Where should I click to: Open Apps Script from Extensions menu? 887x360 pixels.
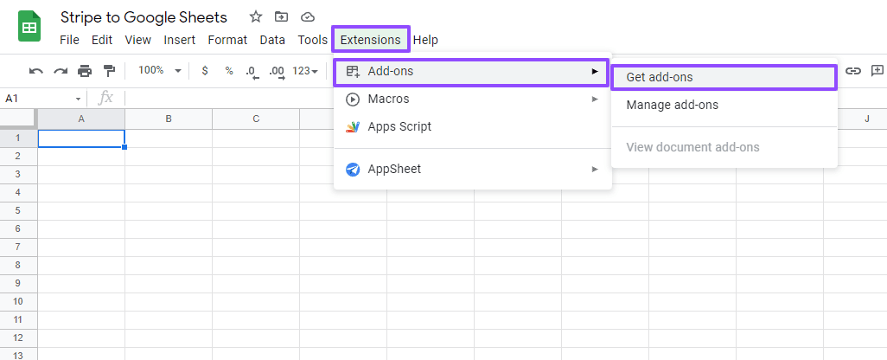(x=399, y=126)
